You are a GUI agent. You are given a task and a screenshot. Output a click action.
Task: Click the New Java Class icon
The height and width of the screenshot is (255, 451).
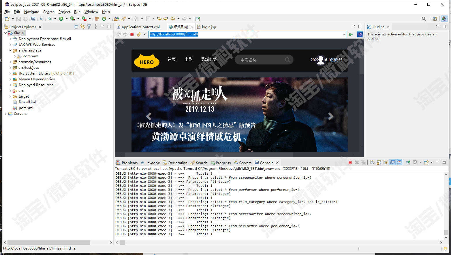[x=104, y=19]
